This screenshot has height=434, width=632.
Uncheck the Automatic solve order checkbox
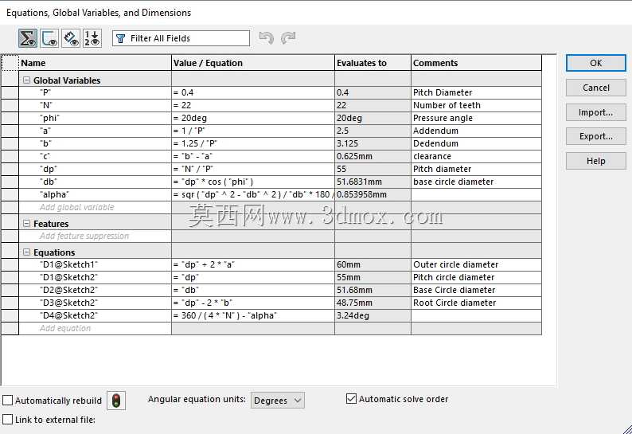[352, 398]
